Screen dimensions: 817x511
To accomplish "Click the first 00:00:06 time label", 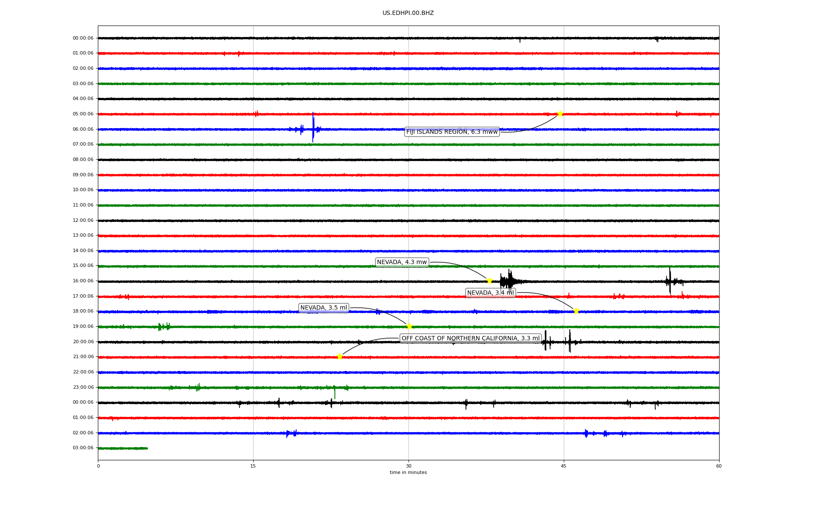I will [83, 38].
